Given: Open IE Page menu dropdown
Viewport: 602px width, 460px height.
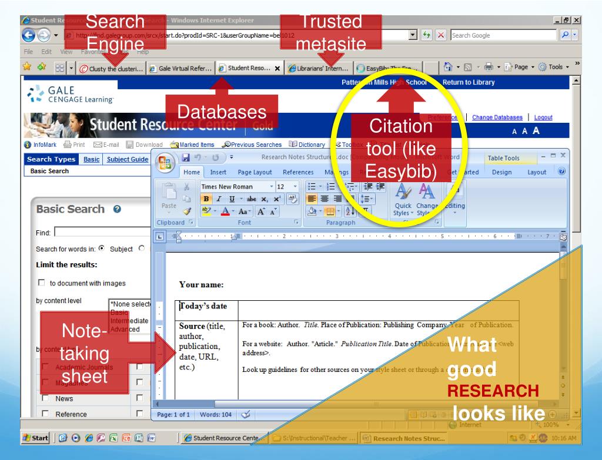Looking at the screenshot, I should pyautogui.click(x=519, y=67).
